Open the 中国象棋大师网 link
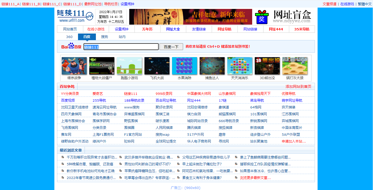Screen dimensions: 373x190 199,94
